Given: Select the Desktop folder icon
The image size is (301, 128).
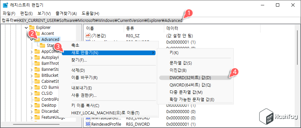Looking at the screenshot, I should tap(37, 105).
